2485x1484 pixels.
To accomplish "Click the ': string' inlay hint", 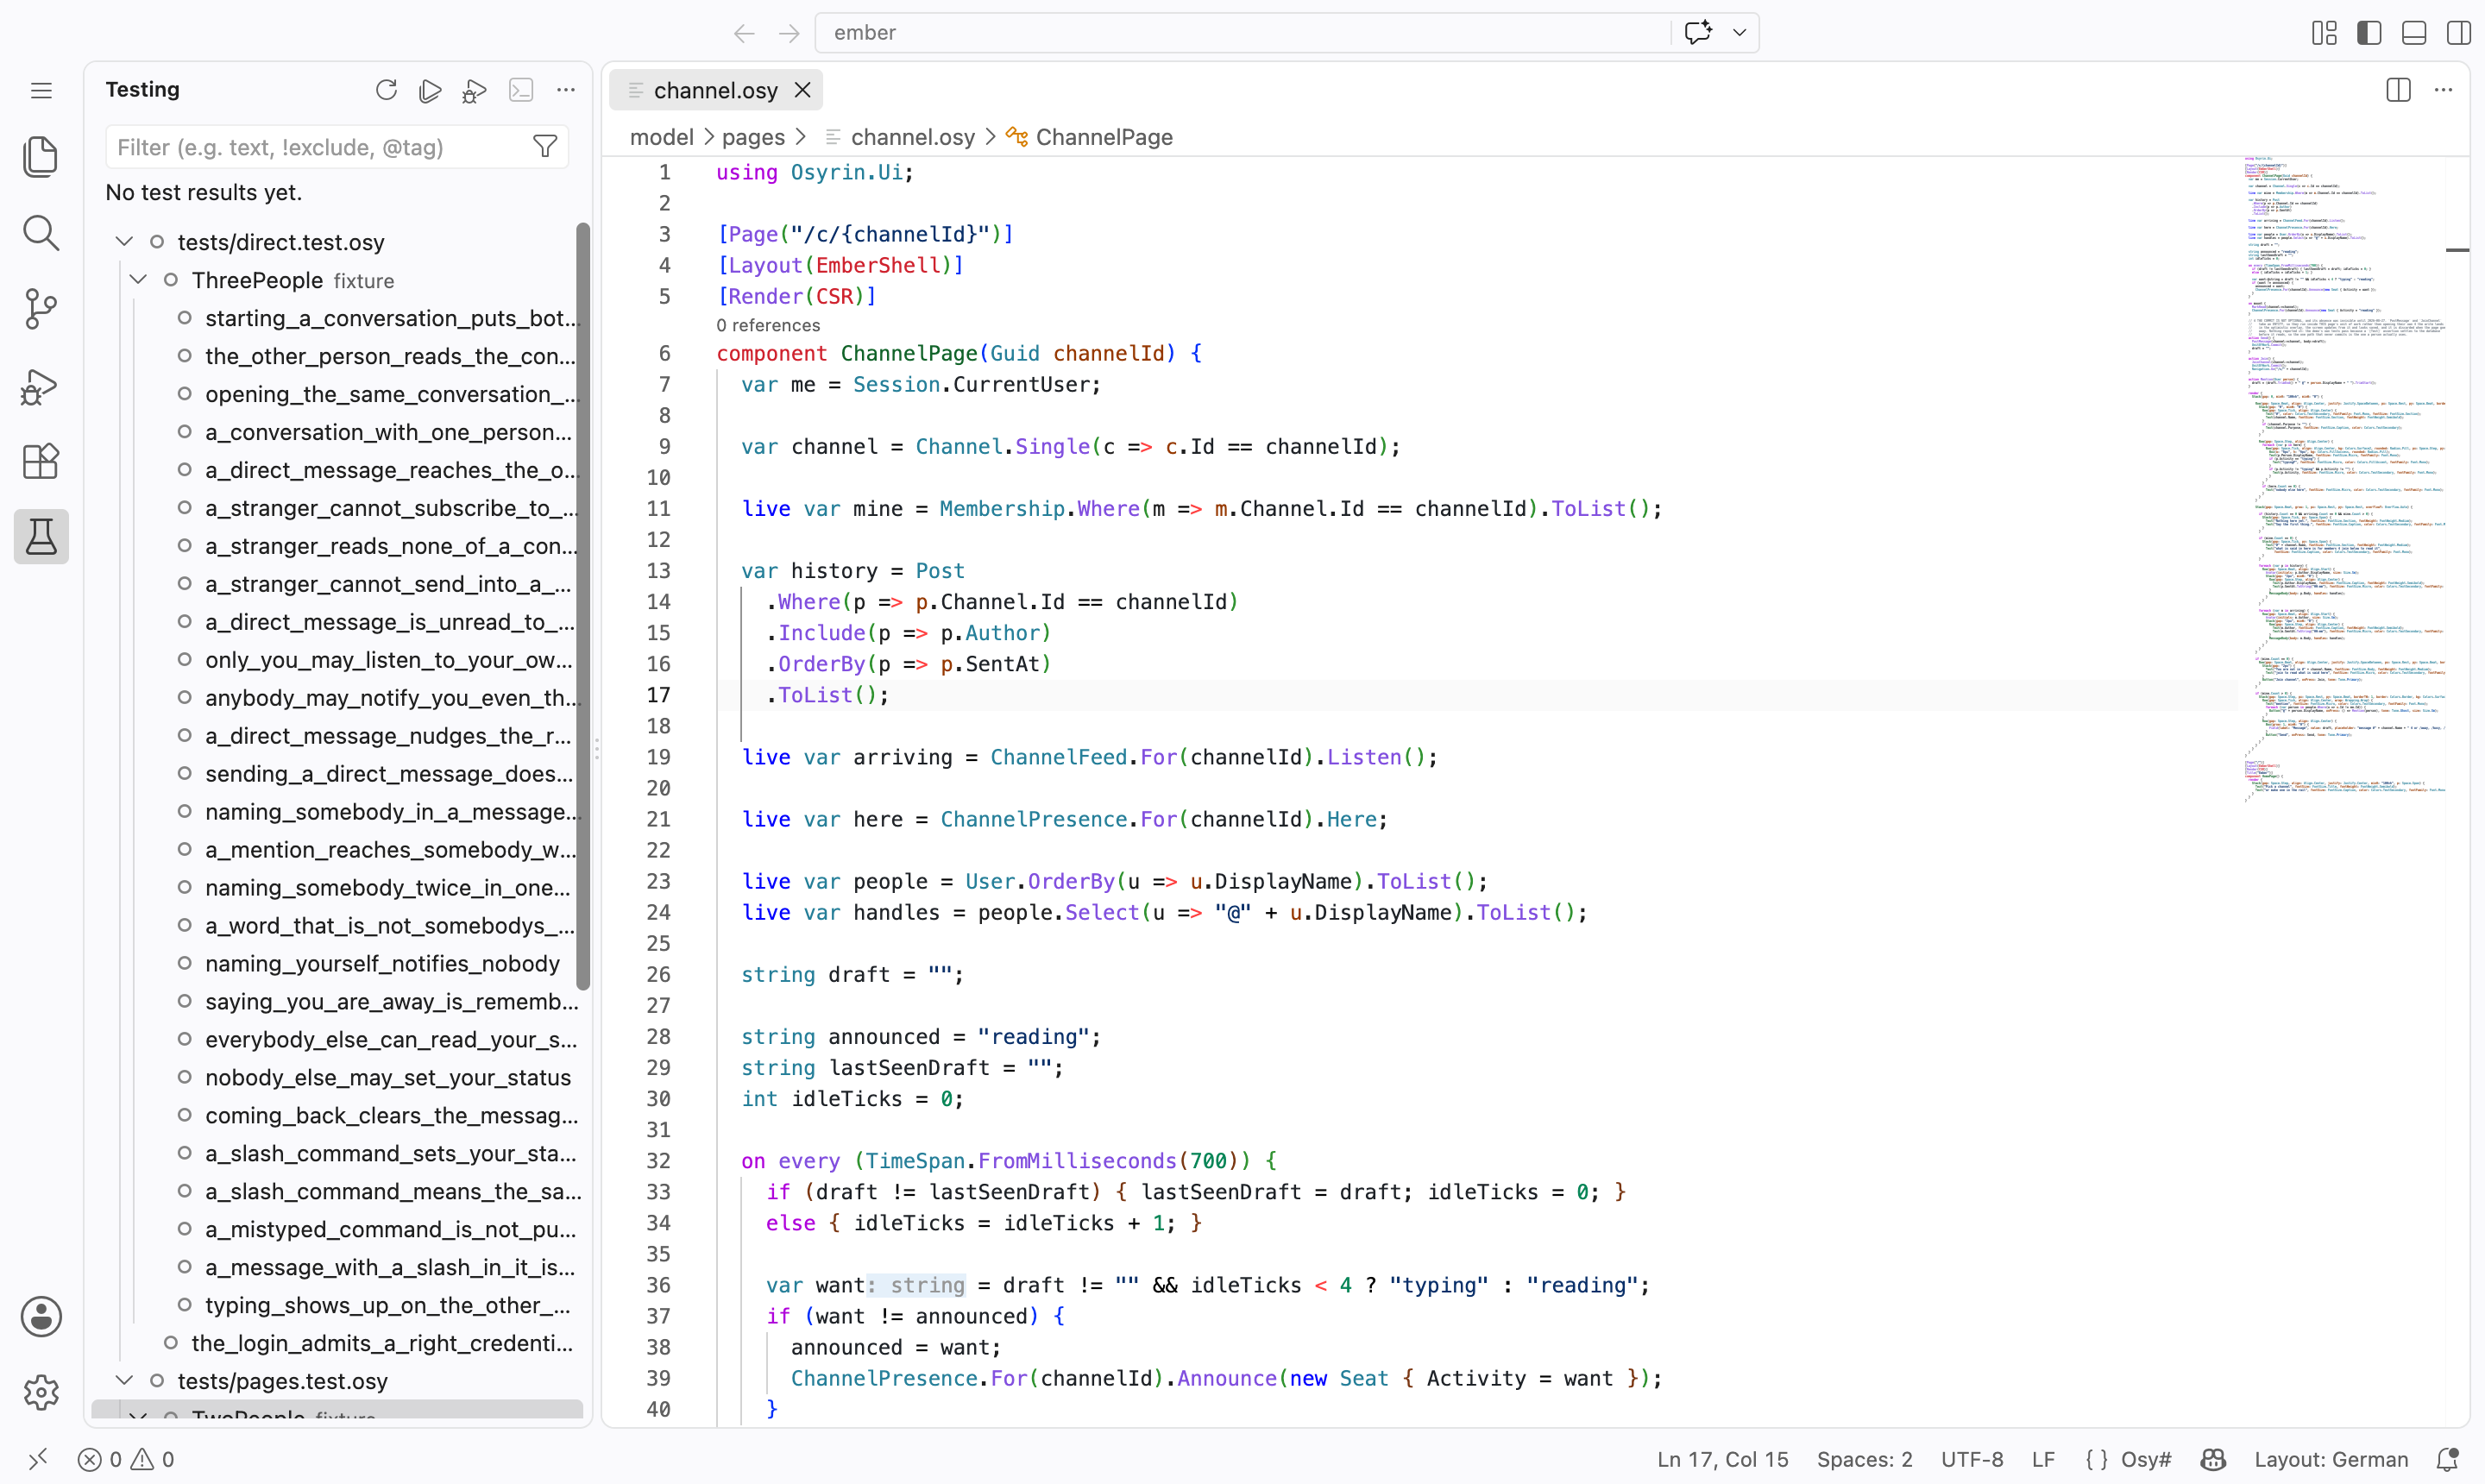I will pos(915,1285).
